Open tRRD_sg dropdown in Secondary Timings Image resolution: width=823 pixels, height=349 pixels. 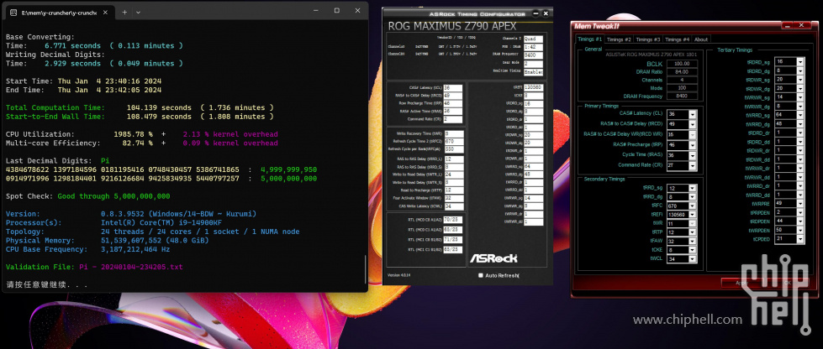pyautogui.click(x=693, y=188)
